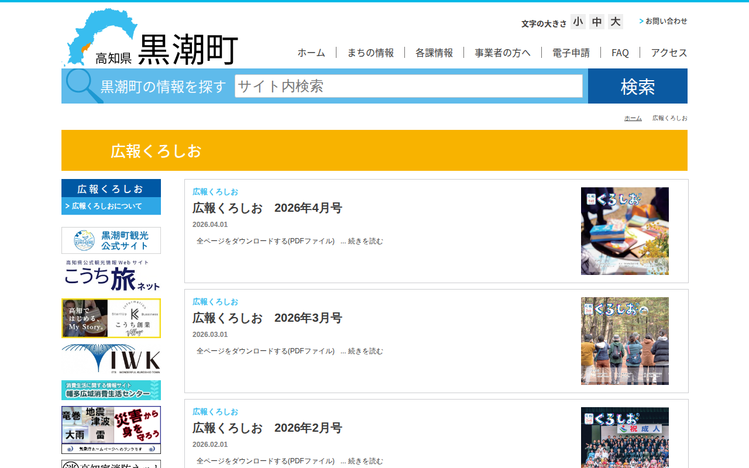749x468 pixels.
Task: Click the 黒潮町の情報を探す label
Action: point(163,87)
